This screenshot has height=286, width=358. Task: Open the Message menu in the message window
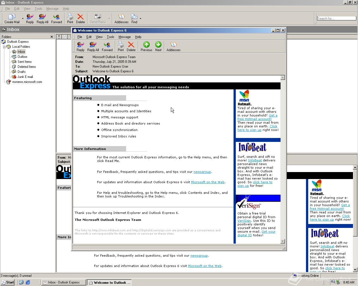pyautogui.click(x=124, y=37)
